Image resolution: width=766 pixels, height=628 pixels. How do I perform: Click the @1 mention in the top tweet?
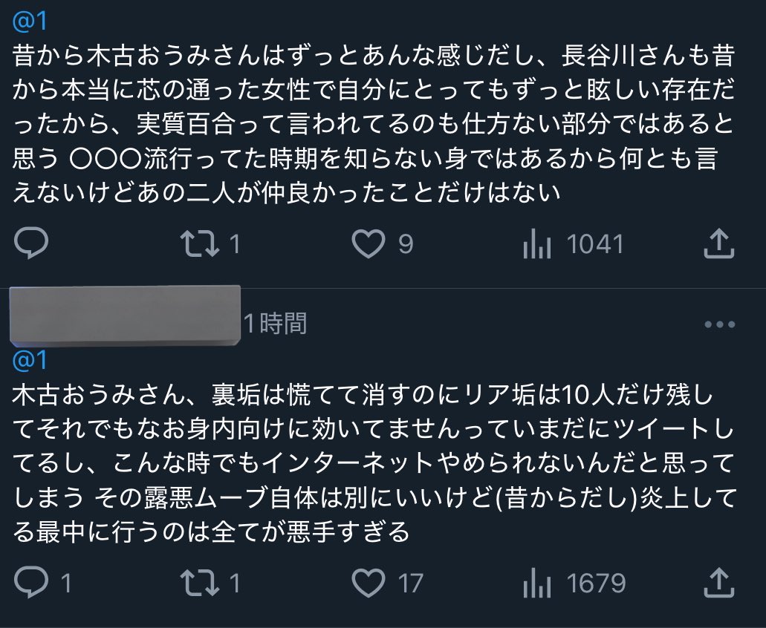point(30,22)
